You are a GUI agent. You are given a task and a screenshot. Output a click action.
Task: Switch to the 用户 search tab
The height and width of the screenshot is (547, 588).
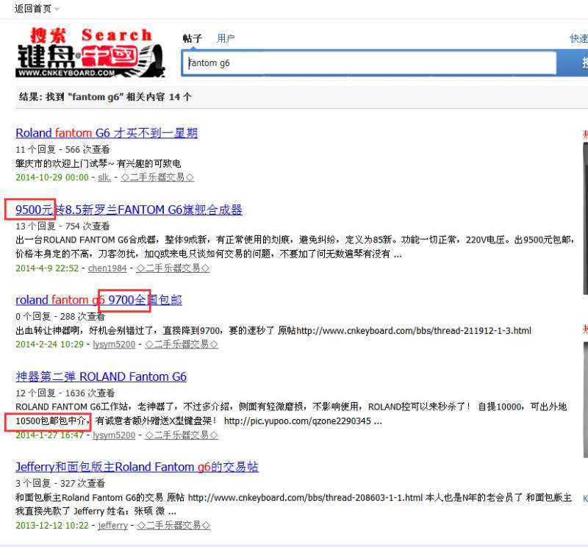tap(226, 38)
